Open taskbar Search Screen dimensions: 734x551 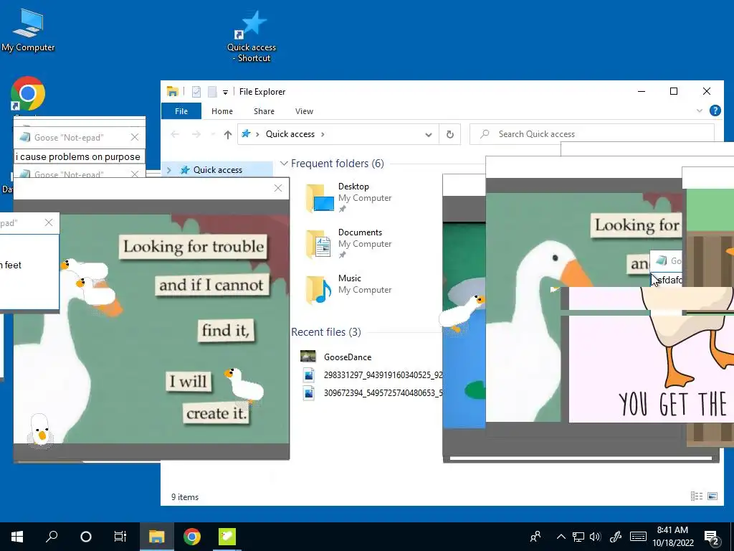point(52,537)
